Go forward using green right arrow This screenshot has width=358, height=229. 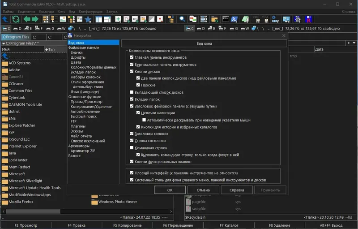click(35, 19)
